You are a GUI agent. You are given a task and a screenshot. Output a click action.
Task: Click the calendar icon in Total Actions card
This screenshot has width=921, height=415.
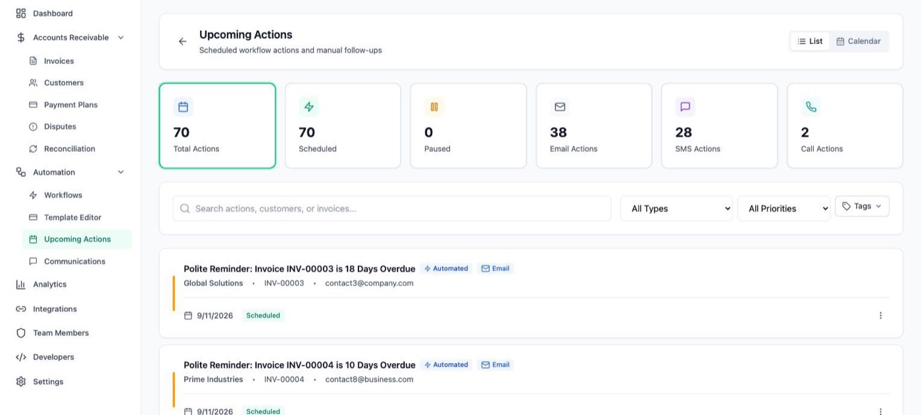(x=184, y=107)
